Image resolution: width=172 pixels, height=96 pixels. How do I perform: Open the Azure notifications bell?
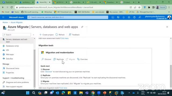click(124, 17)
